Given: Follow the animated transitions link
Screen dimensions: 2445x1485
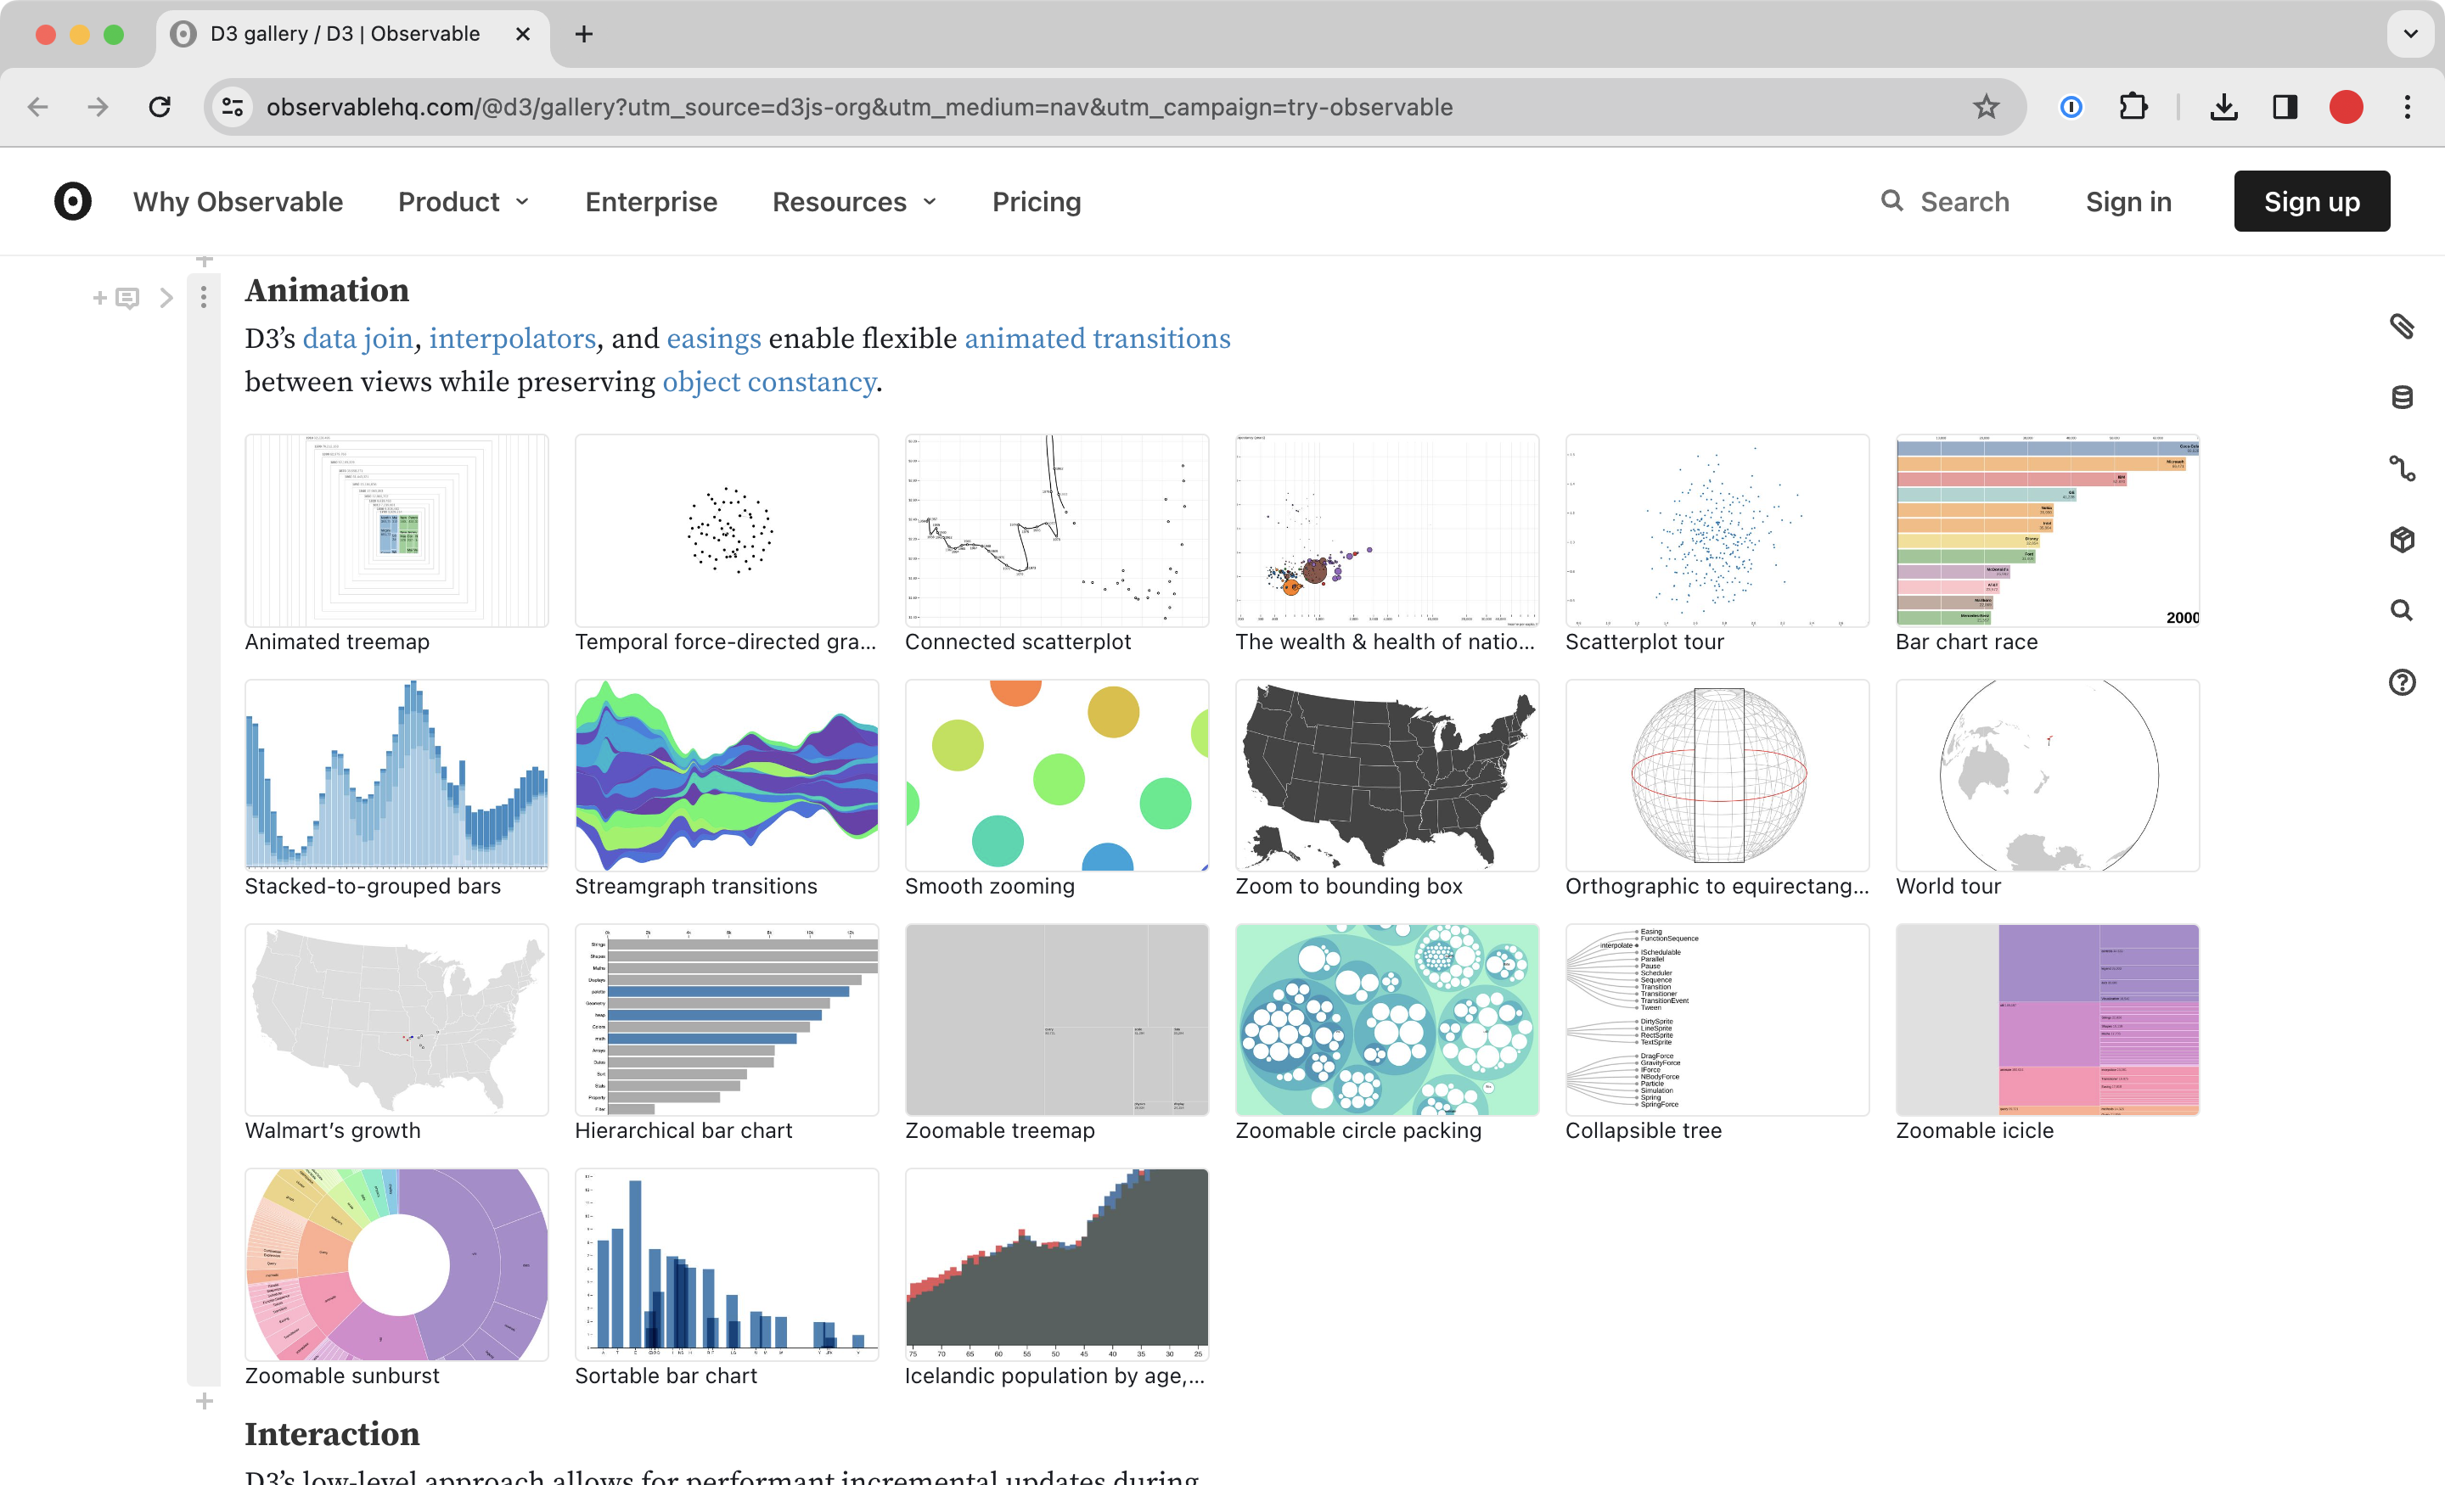Looking at the screenshot, I should [1097, 339].
